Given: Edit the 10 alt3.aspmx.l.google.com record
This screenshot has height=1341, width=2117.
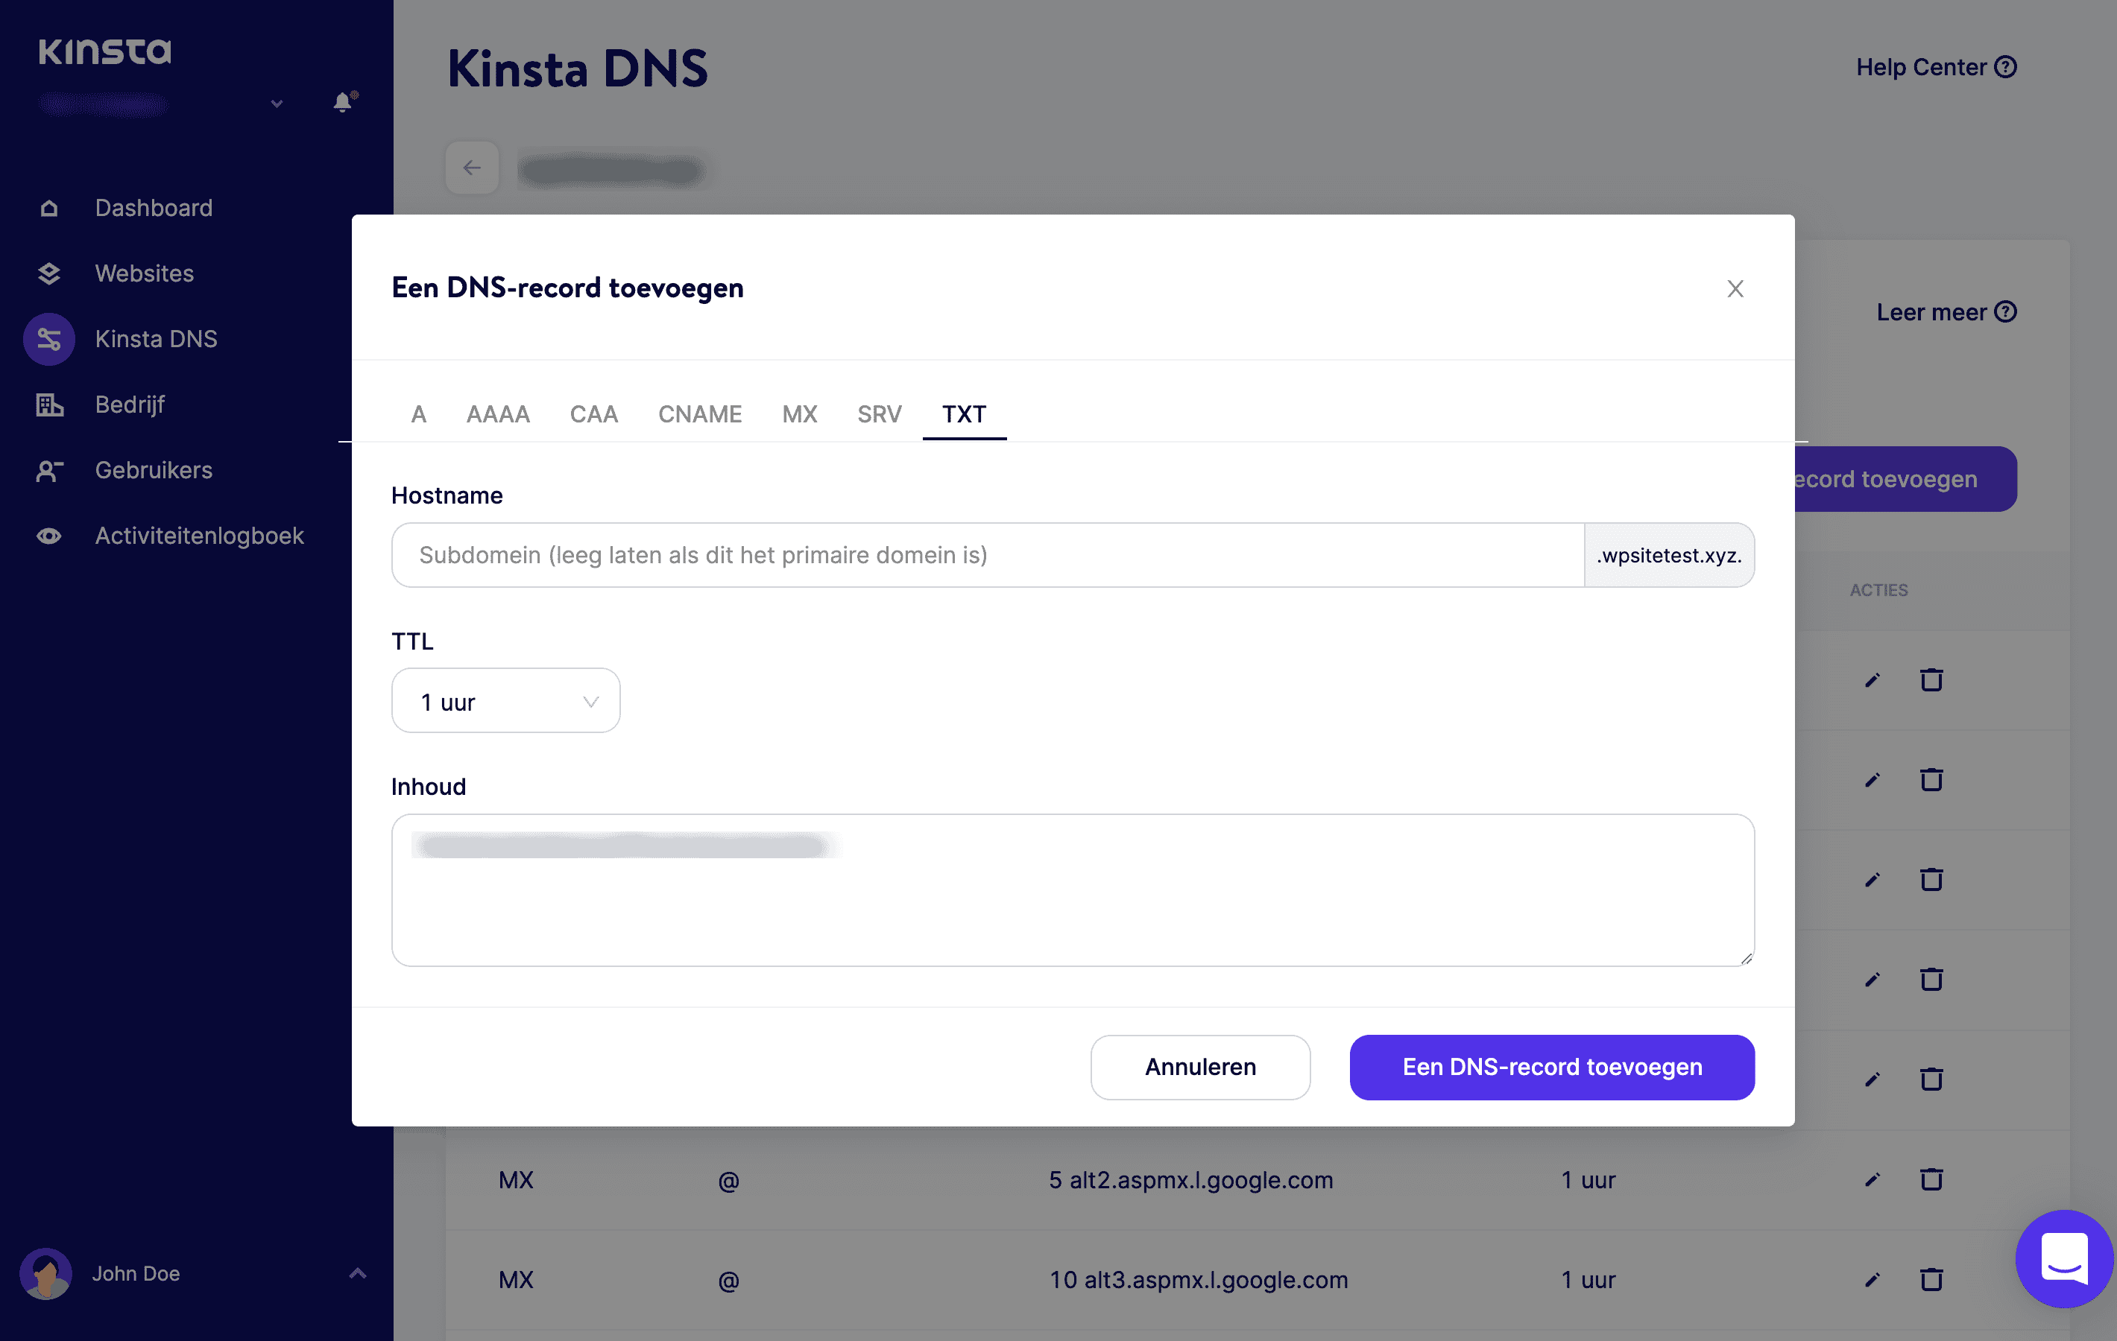Looking at the screenshot, I should pos(1872,1281).
